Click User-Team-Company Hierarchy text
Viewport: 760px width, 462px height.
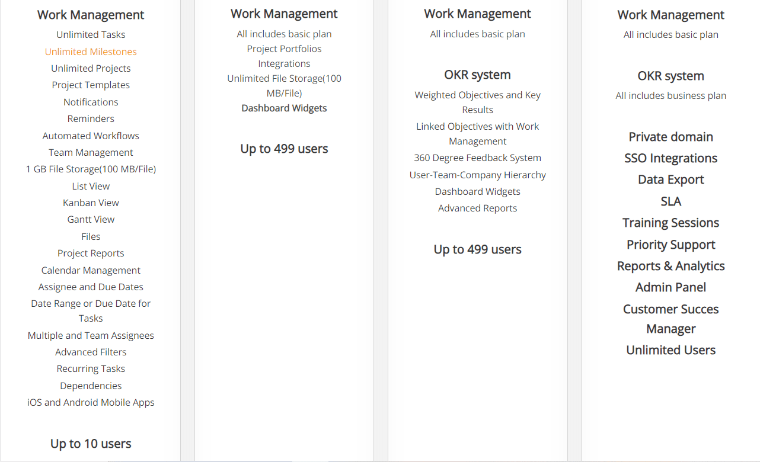pyautogui.click(x=477, y=175)
